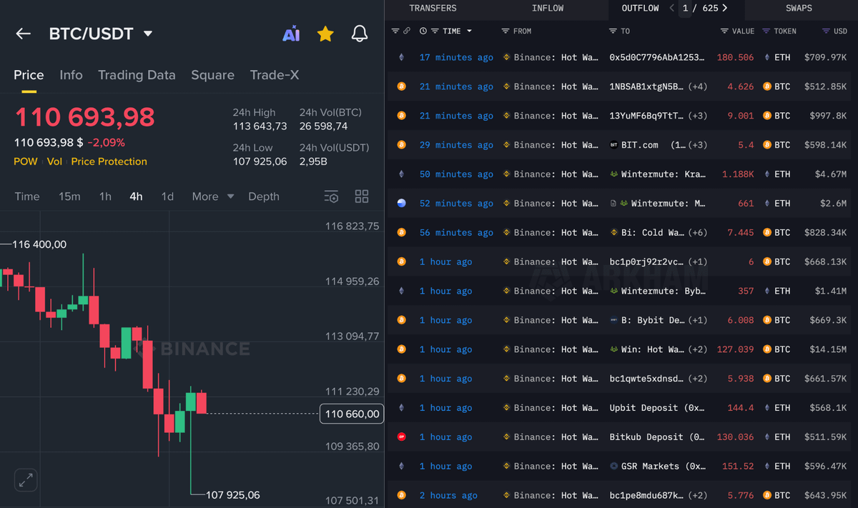Click the ETH chain icon on the 17 minutes ago row
858x508 pixels.
pyautogui.click(x=401, y=57)
